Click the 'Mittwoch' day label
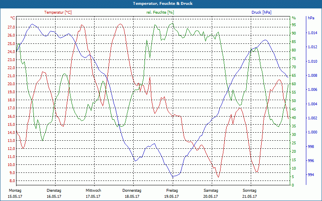 [x=93, y=191]
